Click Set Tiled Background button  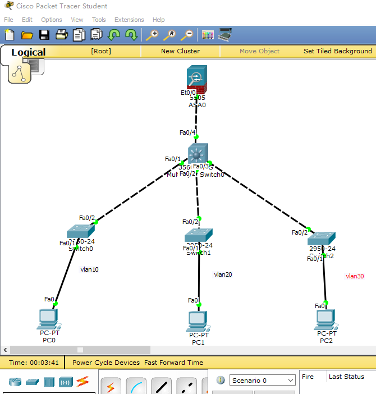point(338,51)
